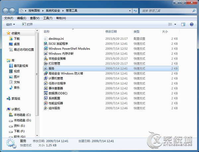The width and height of the screenshot is (199, 152).
Task: Open the 组织 dropdown menu
Action: [10, 24]
